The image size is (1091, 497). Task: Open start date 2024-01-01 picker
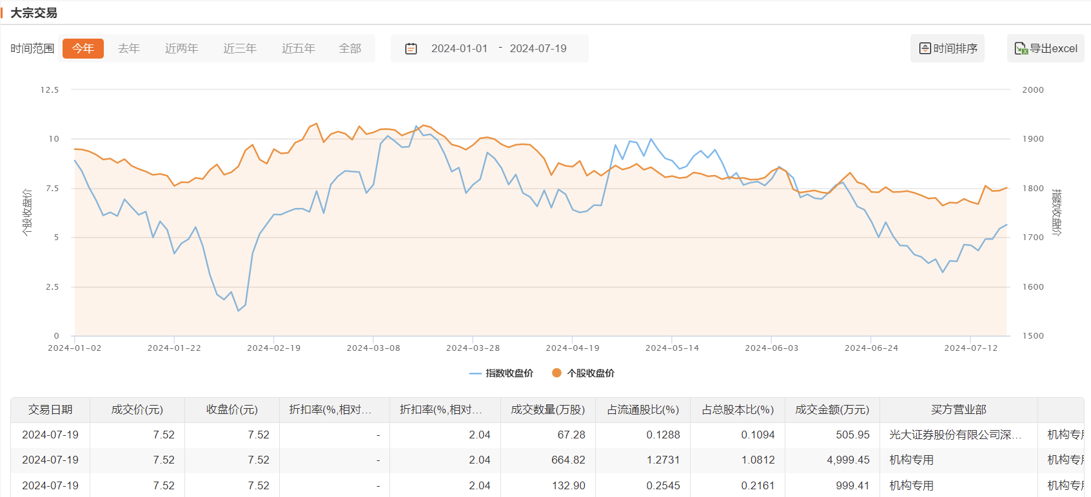pos(459,49)
